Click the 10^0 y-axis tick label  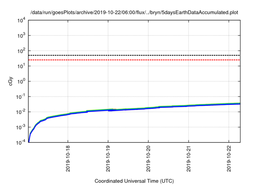click(x=21, y=81)
